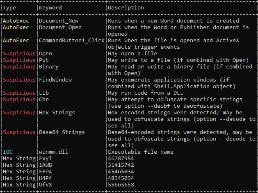The image size is (258, 193).
Task: Click the Binary keyword entry
Action: point(48,67)
